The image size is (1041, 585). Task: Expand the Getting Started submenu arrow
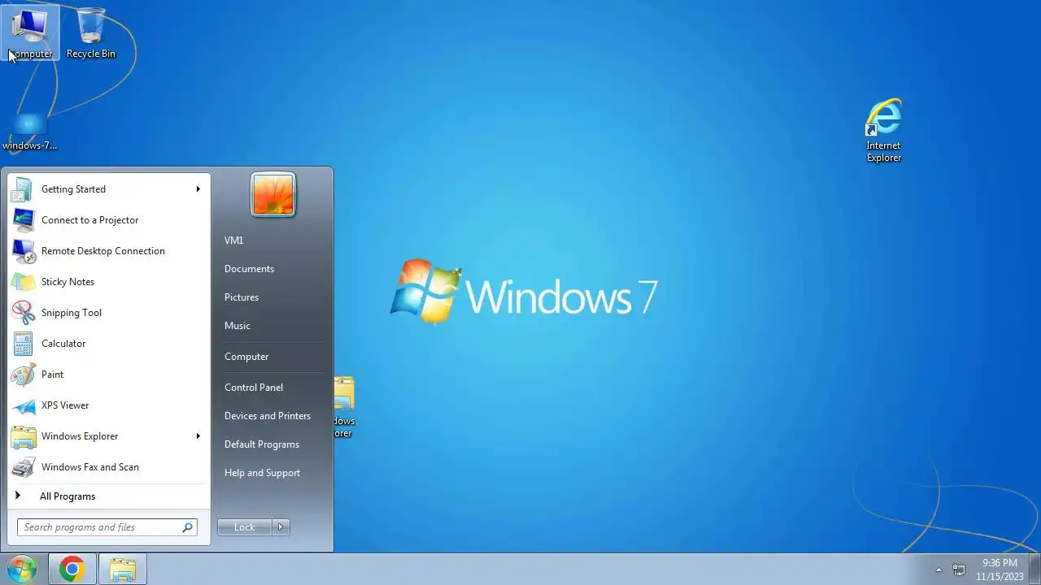click(198, 189)
